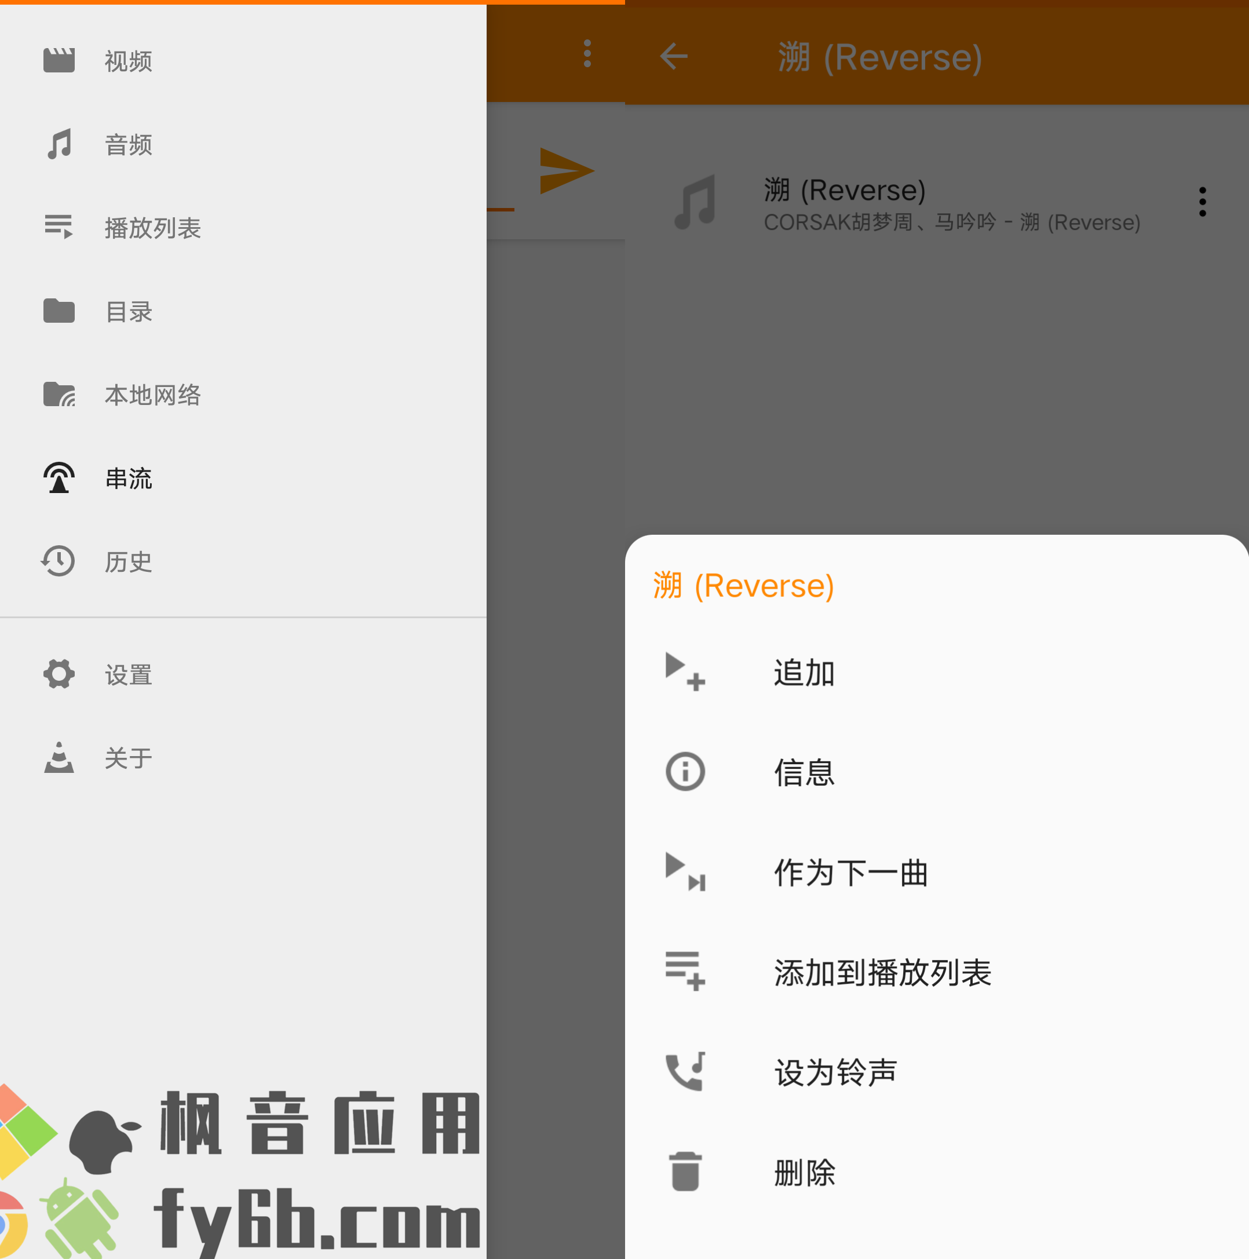Open the 历史 history clock icon

pos(59,561)
